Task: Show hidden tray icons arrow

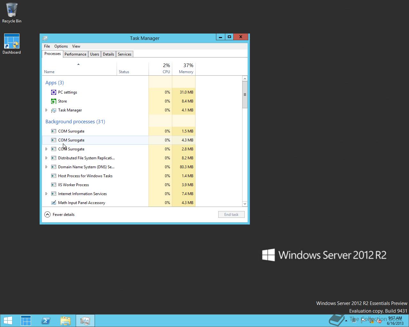Action: tap(346, 321)
